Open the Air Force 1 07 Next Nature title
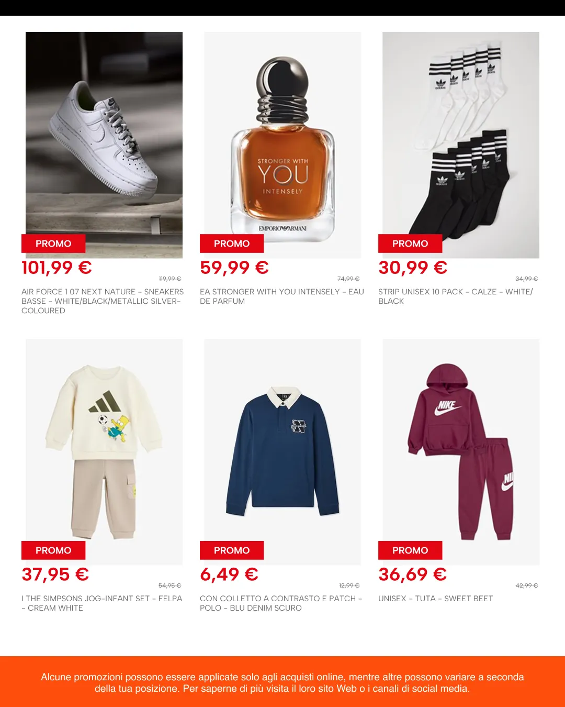This screenshot has height=707, width=565. click(x=103, y=301)
